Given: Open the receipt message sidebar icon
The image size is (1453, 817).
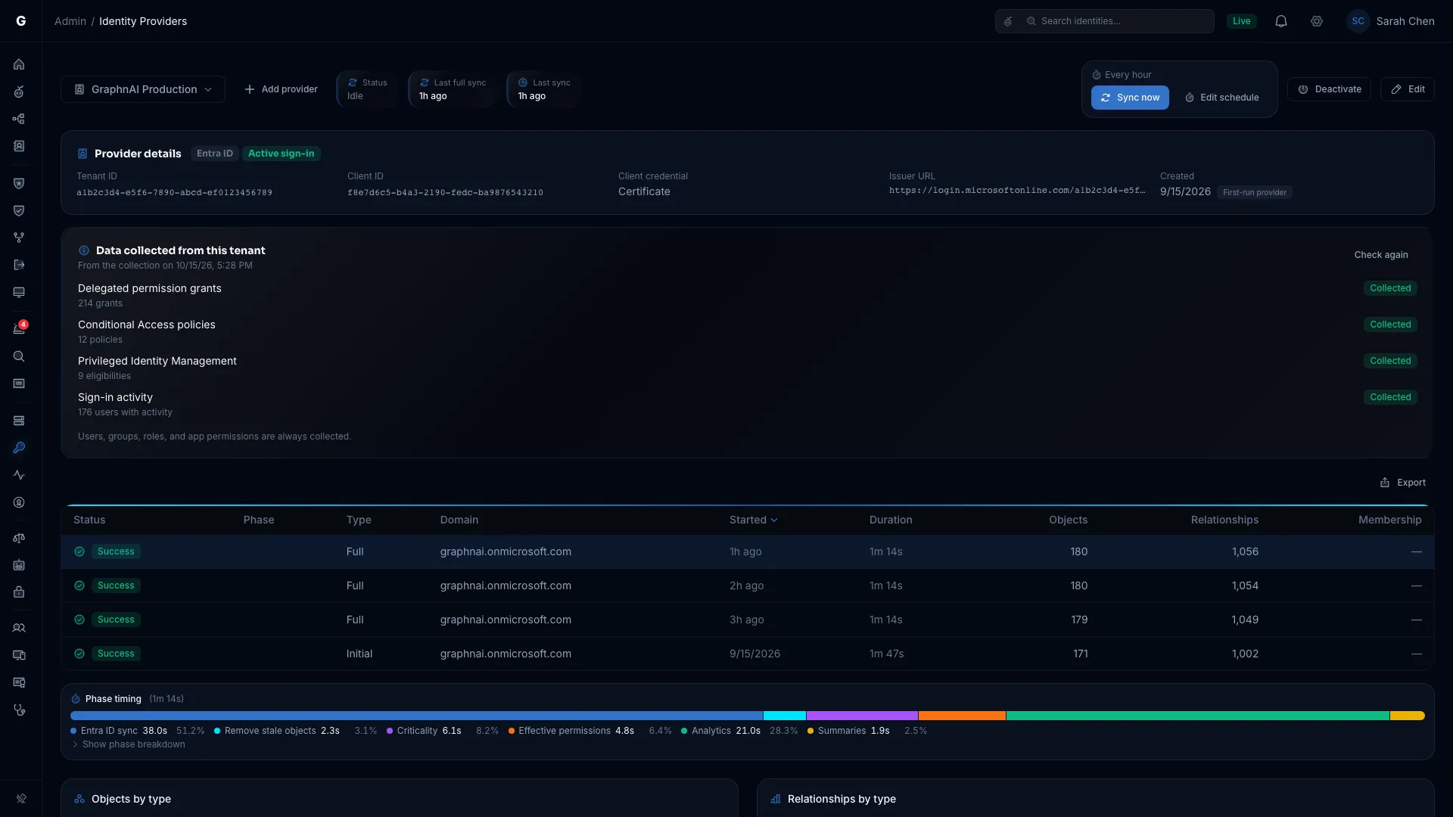Looking at the screenshot, I should tap(19, 384).
